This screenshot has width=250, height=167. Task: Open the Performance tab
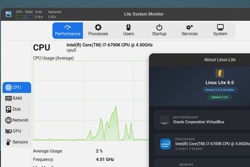coord(67,30)
